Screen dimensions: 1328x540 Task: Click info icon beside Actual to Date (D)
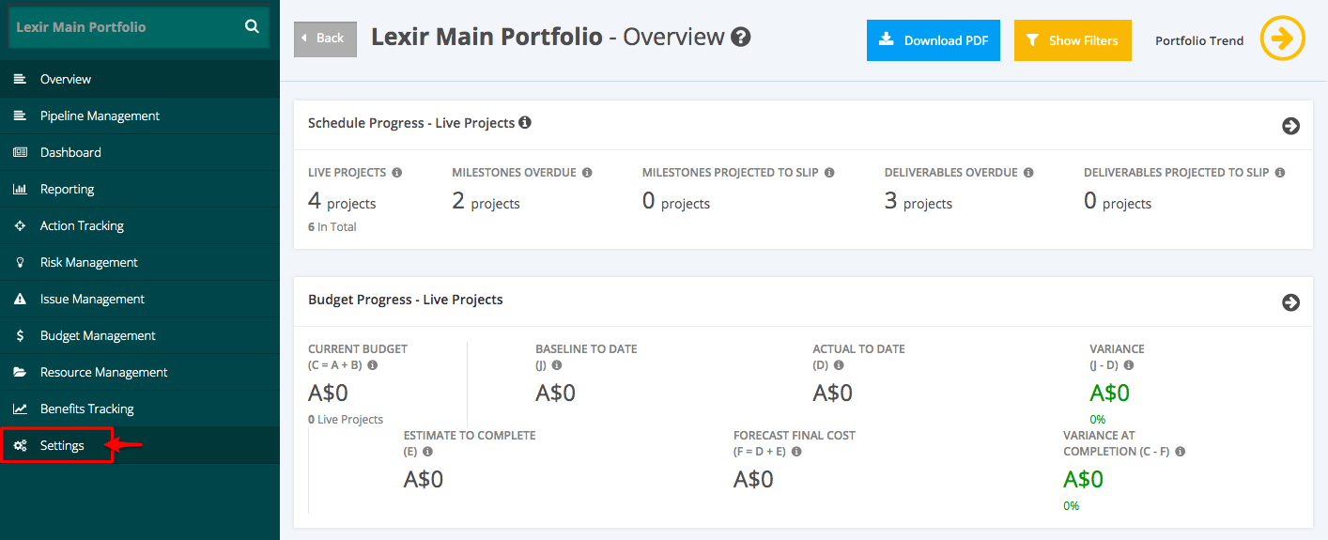(839, 365)
